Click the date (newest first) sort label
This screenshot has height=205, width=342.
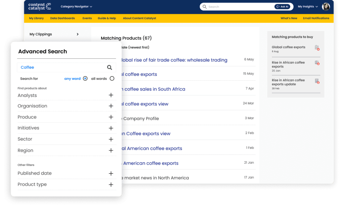(135, 47)
